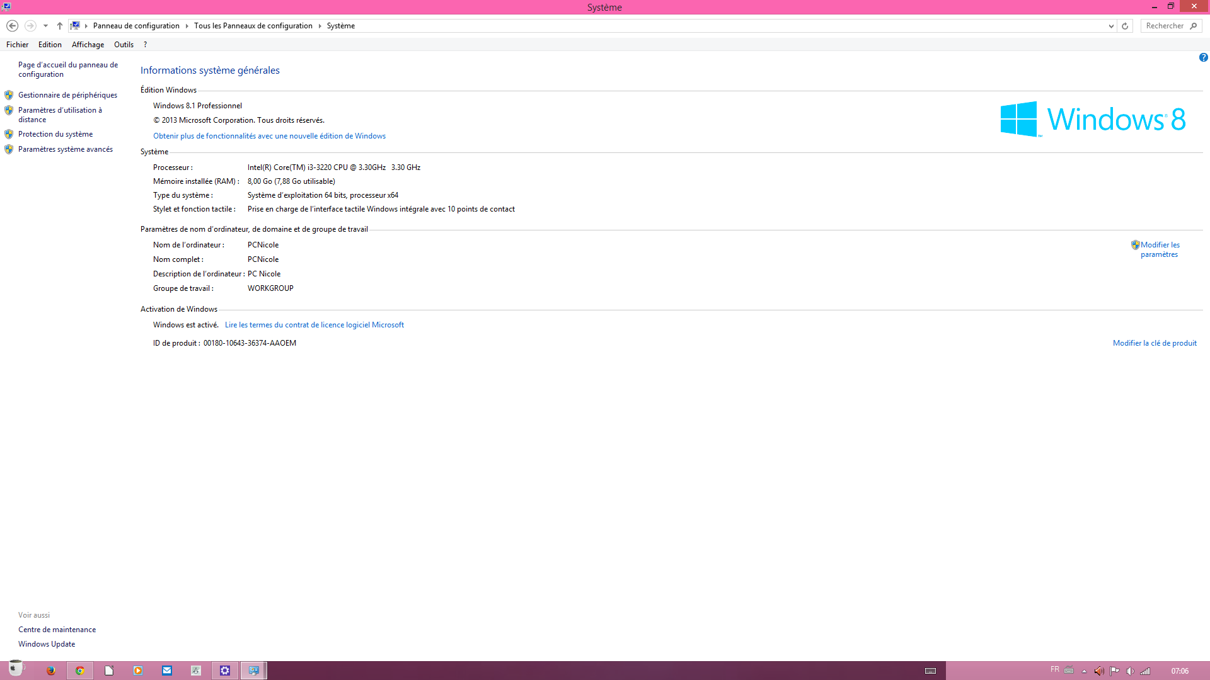Click keyboard layout icon in system tray
The image size is (1210, 680).
coord(1069,671)
